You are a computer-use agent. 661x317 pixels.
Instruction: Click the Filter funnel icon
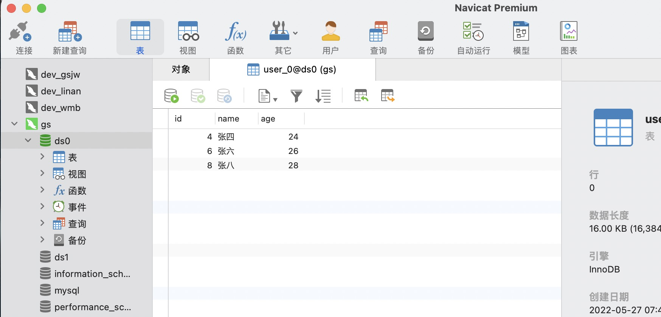[296, 96]
